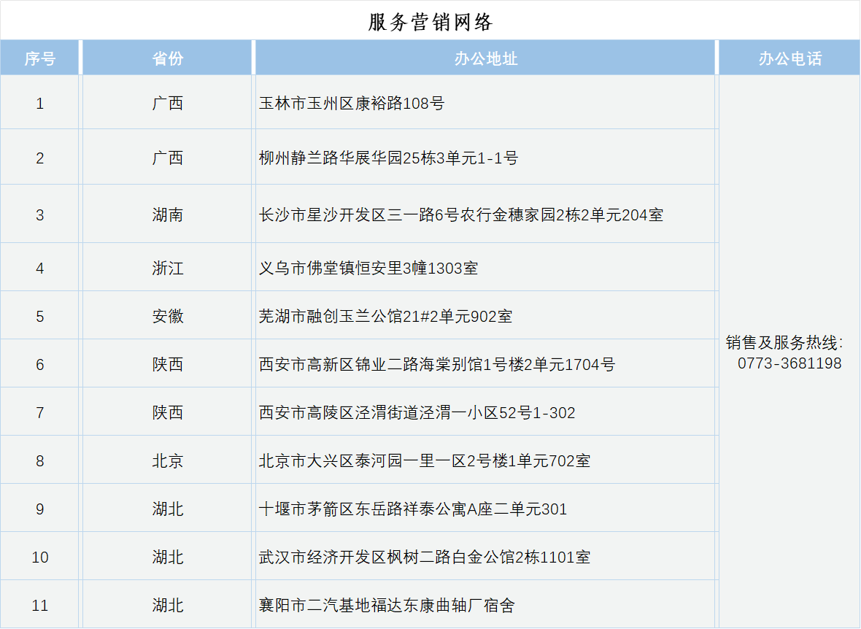The width and height of the screenshot is (861, 629).
Task: Select the 办公电话 column header
Action: [789, 56]
